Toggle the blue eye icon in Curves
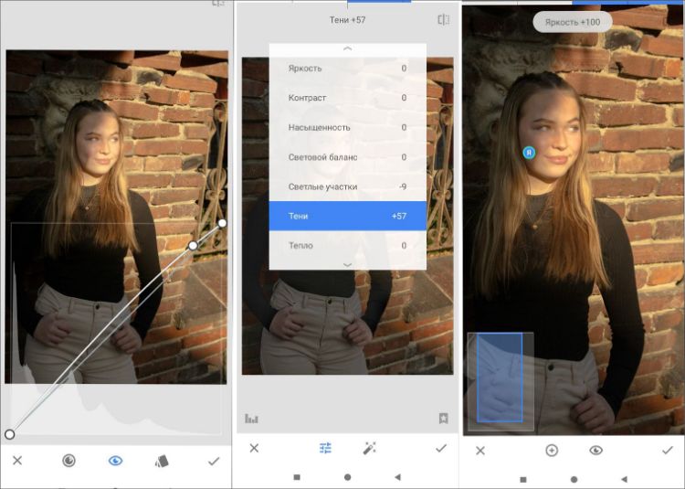The image size is (685, 489). [x=115, y=461]
